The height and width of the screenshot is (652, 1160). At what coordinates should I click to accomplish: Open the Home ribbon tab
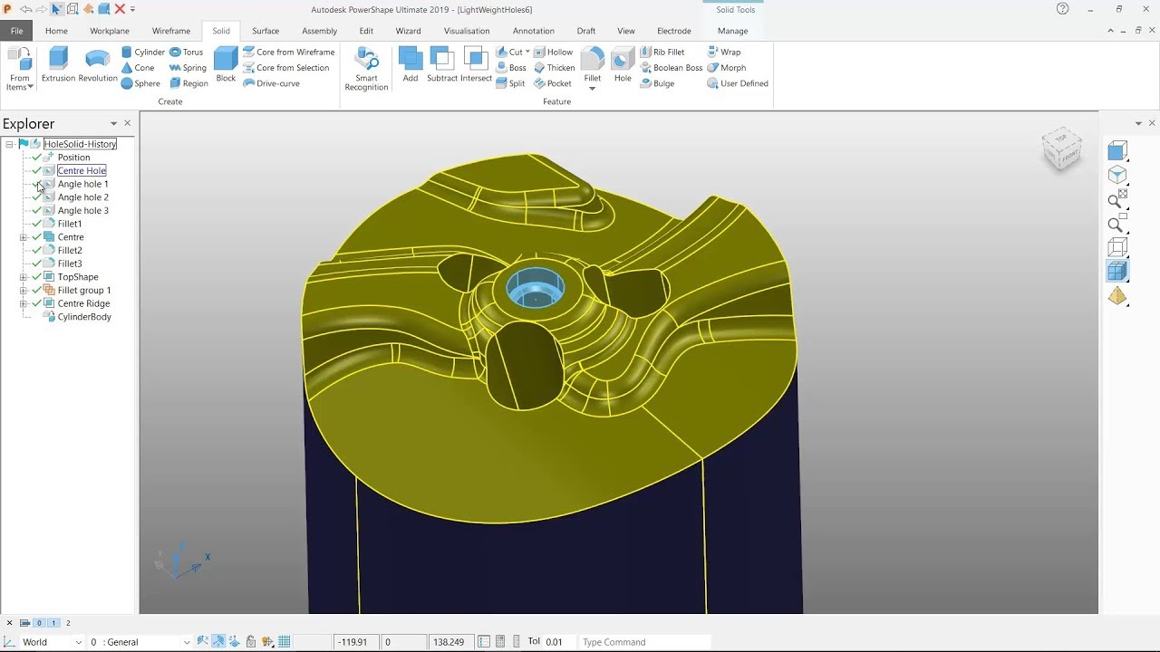(x=56, y=31)
